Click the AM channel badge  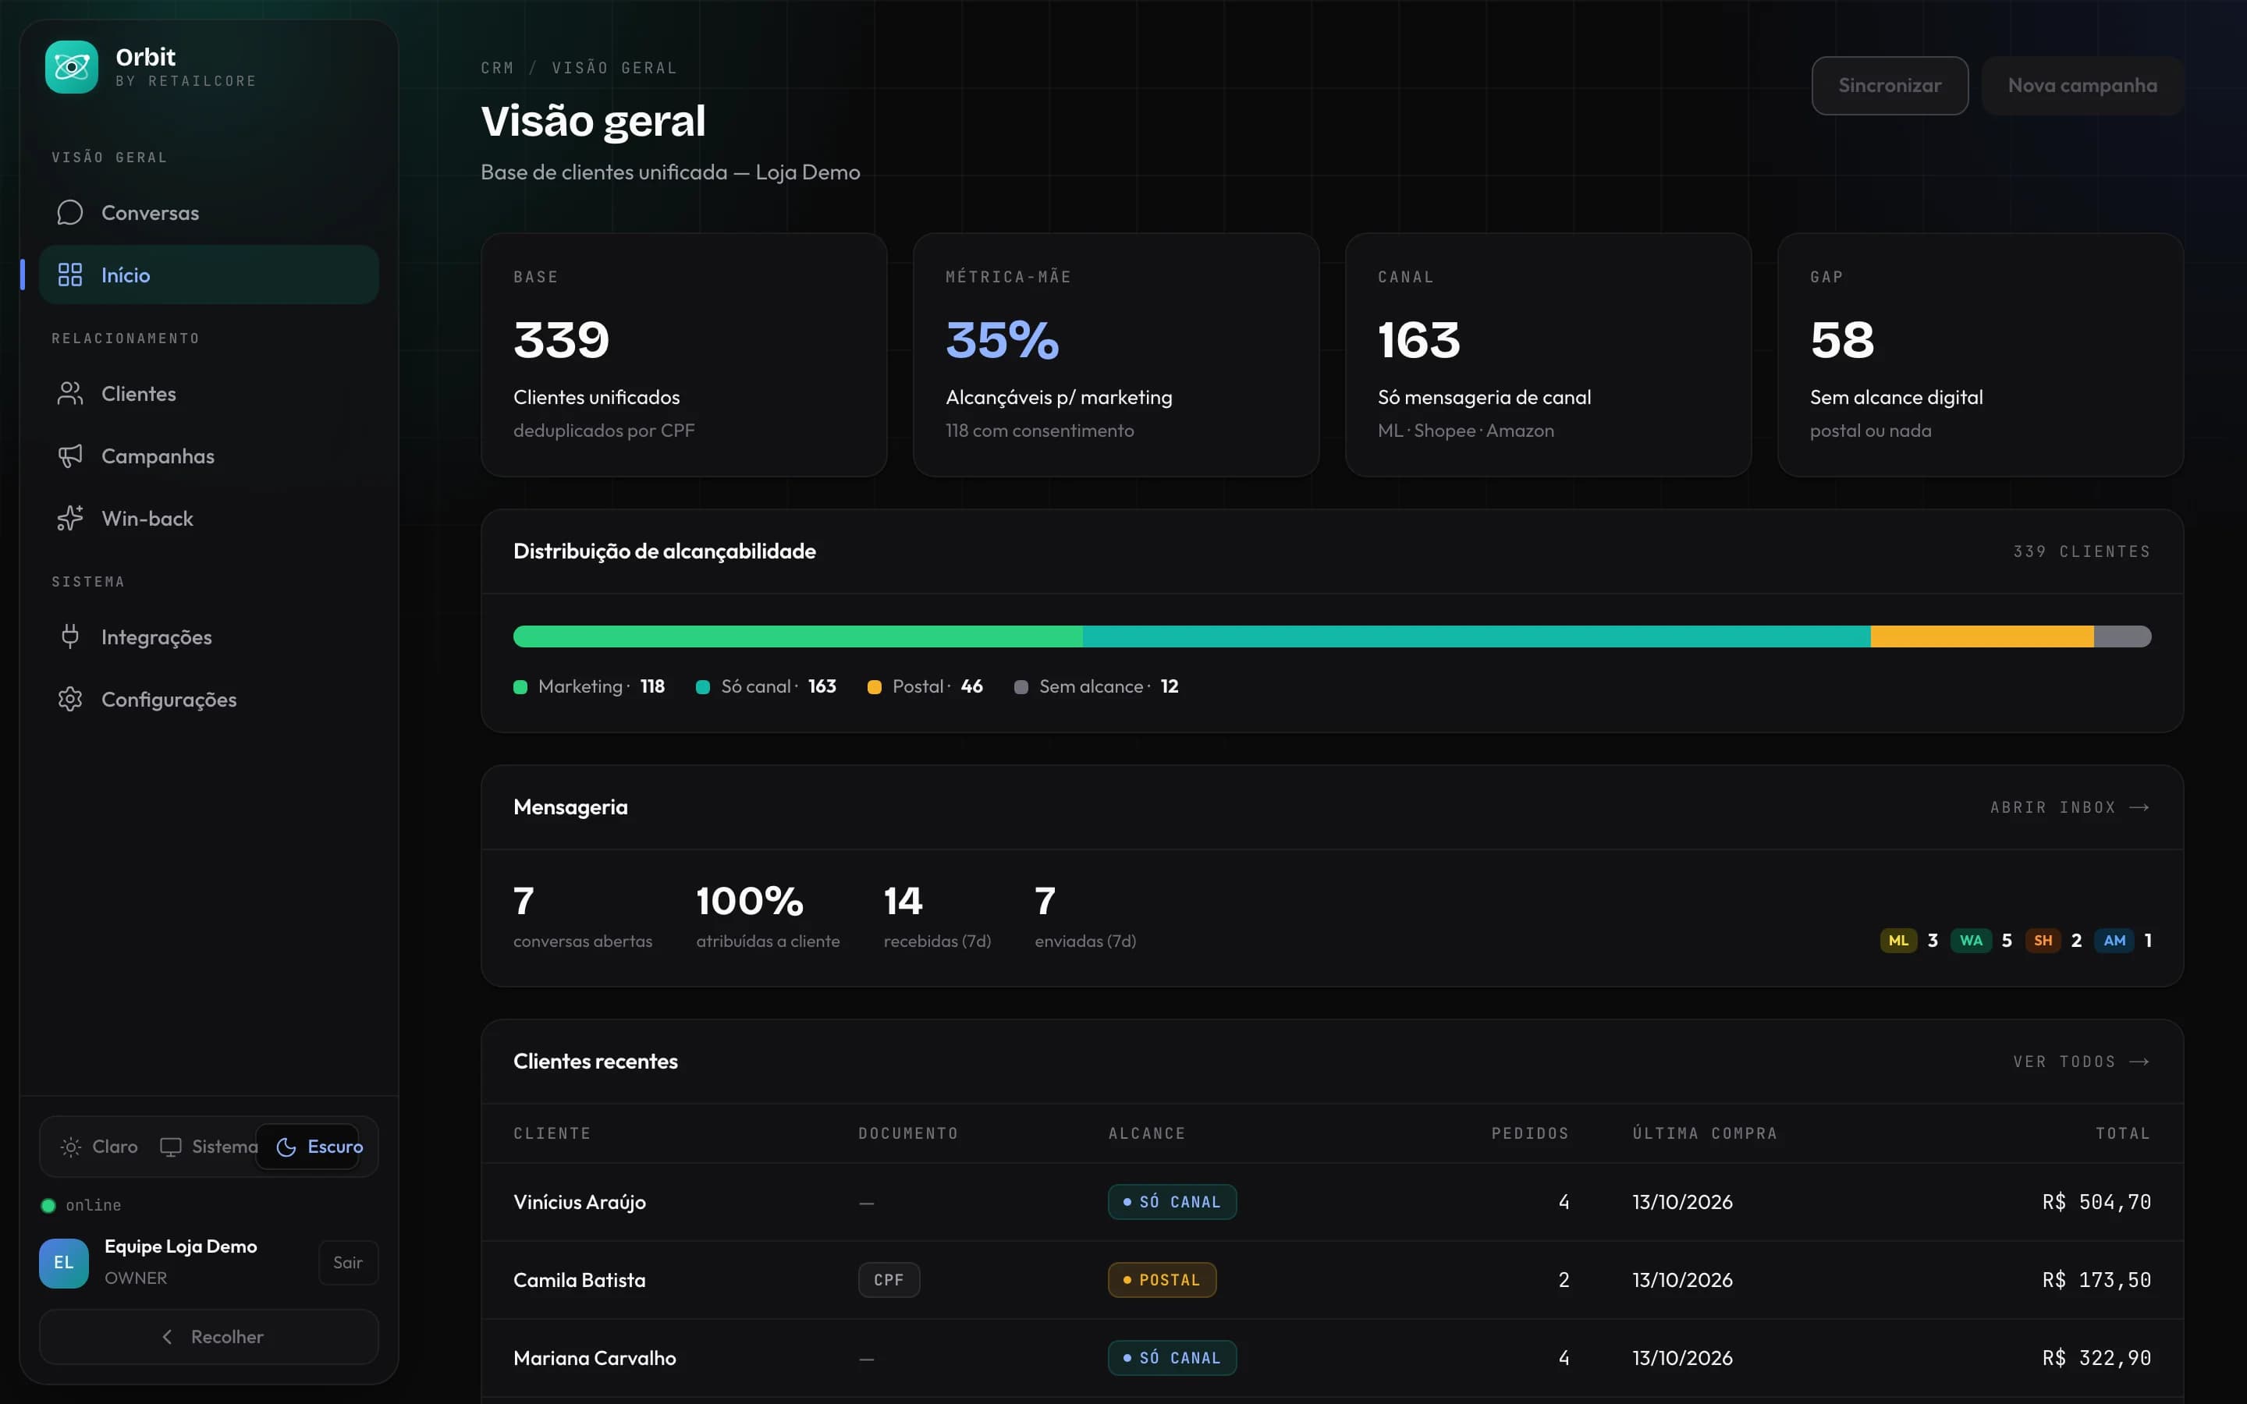(2114, 941)
